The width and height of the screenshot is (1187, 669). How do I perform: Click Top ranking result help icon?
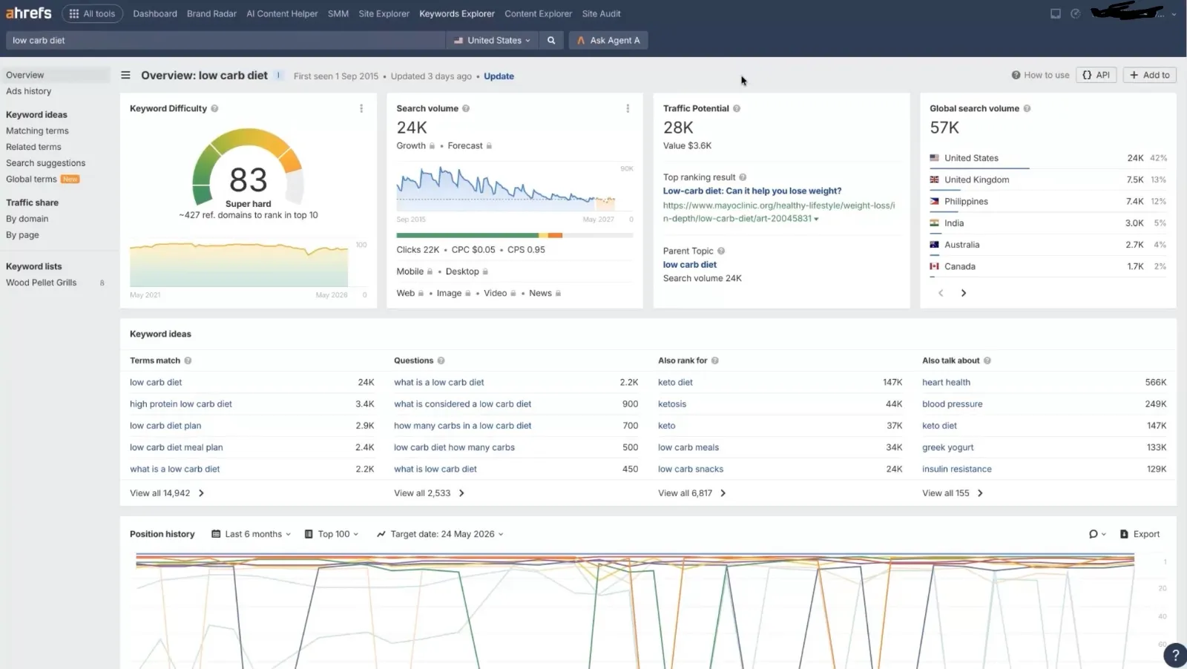pyautogui.click(x=743, y=177)
